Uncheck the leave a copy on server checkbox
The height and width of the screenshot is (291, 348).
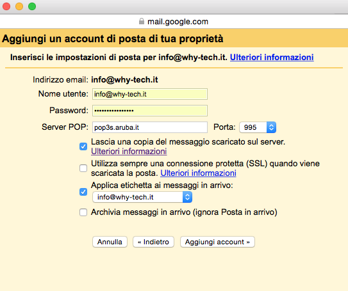[x=83, y=146]
